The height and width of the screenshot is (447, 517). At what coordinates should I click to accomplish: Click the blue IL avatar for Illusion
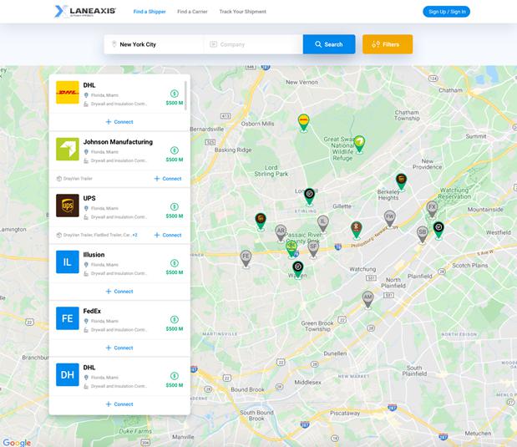point(68,262)
